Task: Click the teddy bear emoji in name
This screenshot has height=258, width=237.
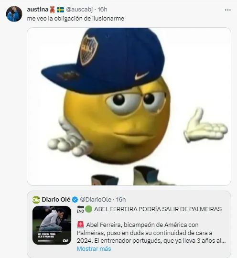Action: (x=53, y=10)
